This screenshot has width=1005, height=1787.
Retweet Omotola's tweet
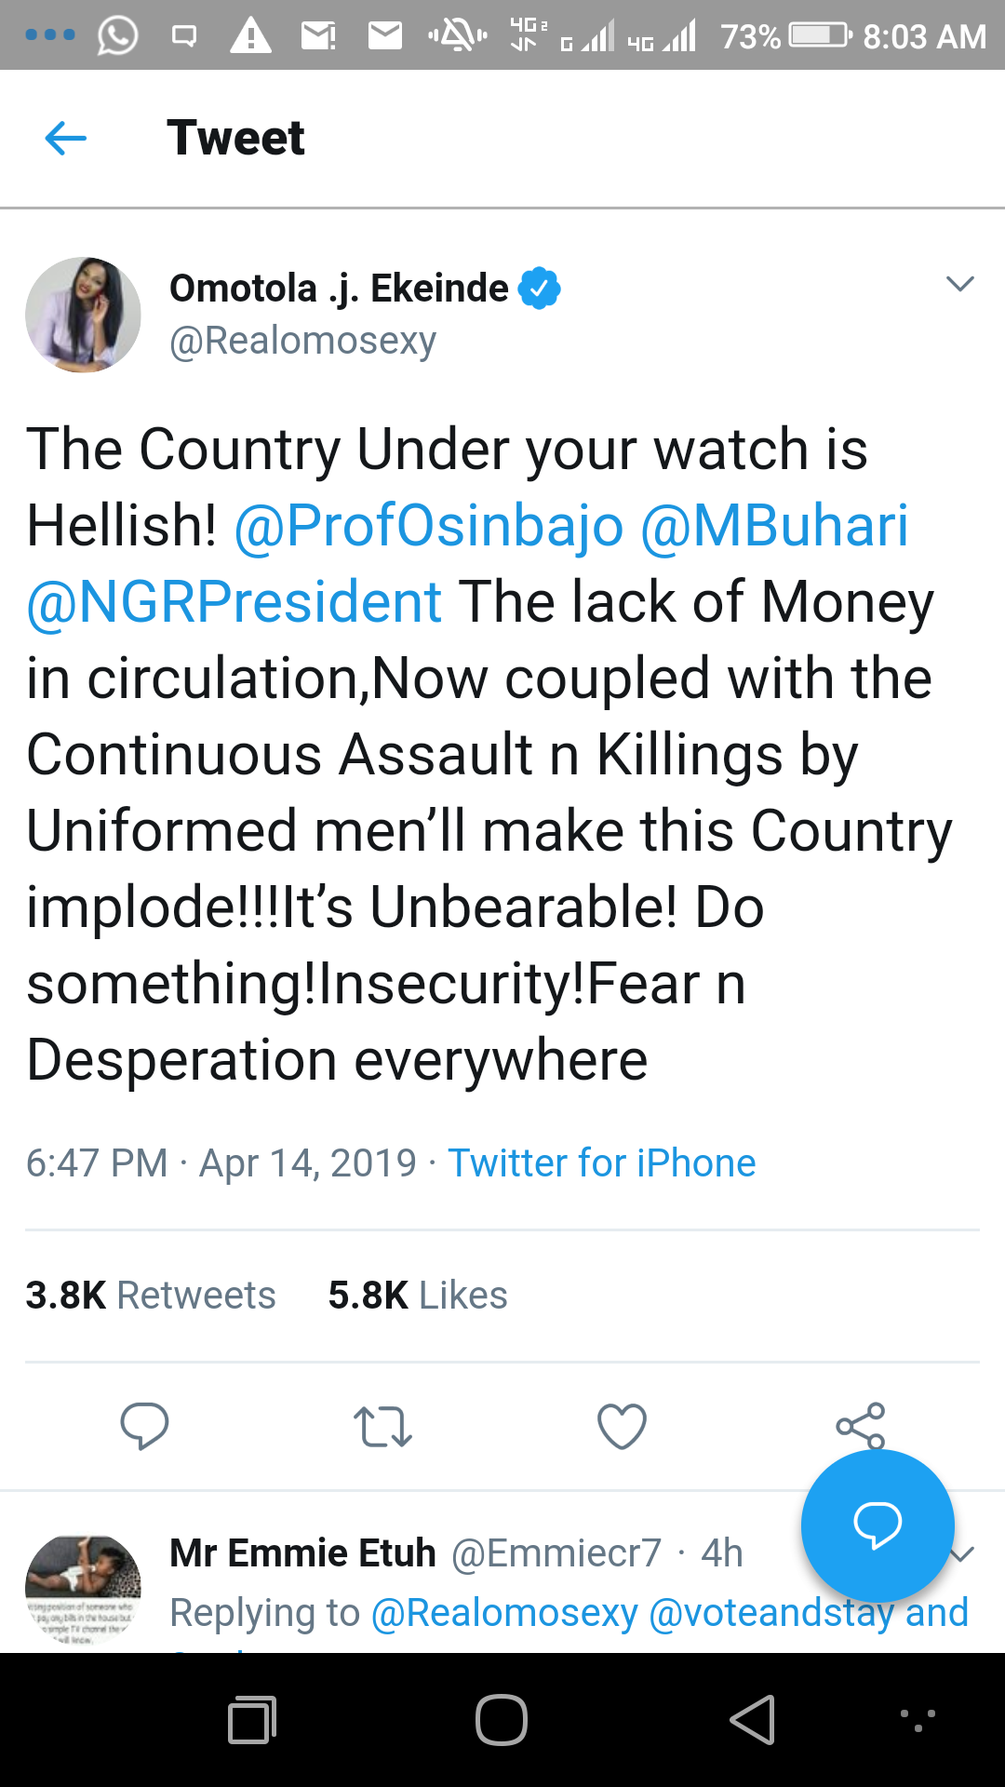[382, 1426]
